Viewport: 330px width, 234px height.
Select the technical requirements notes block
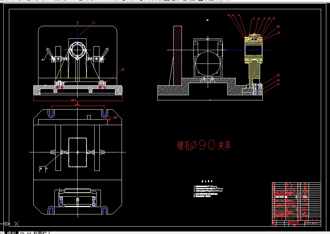[208, 189]
